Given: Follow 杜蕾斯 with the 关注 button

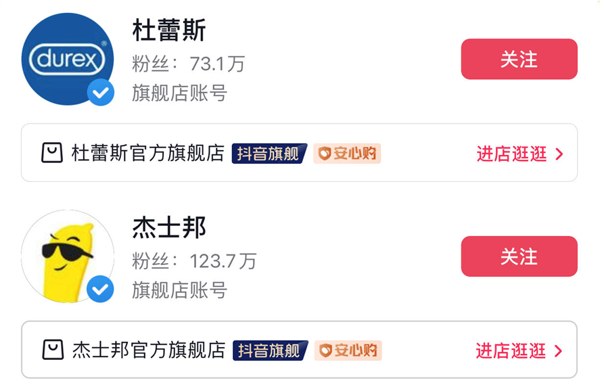Looking at the screenshot, I should coord(519,60).
